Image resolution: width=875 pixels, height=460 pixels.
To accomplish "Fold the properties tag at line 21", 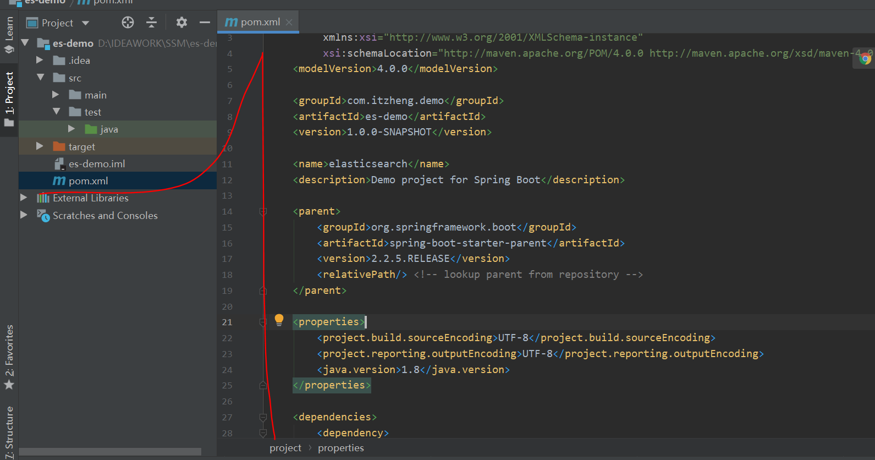I will (263, 322).
